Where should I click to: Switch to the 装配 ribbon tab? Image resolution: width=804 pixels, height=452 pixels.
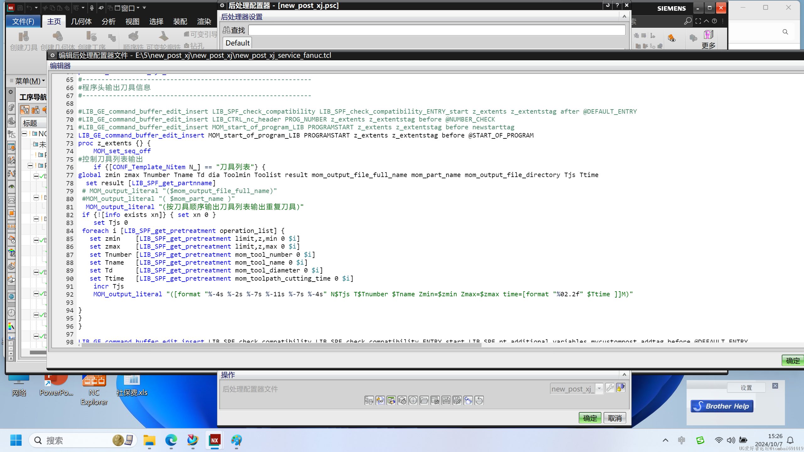180,21
